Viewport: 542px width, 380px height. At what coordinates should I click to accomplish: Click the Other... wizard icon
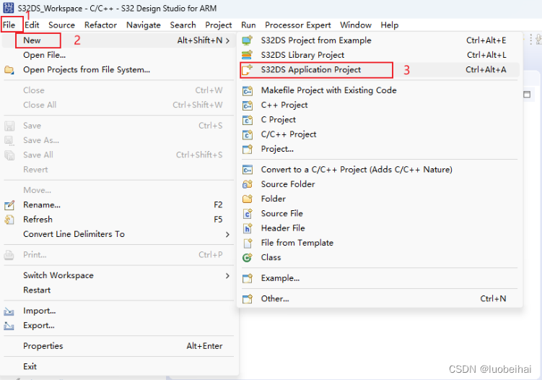click(248, 298)
